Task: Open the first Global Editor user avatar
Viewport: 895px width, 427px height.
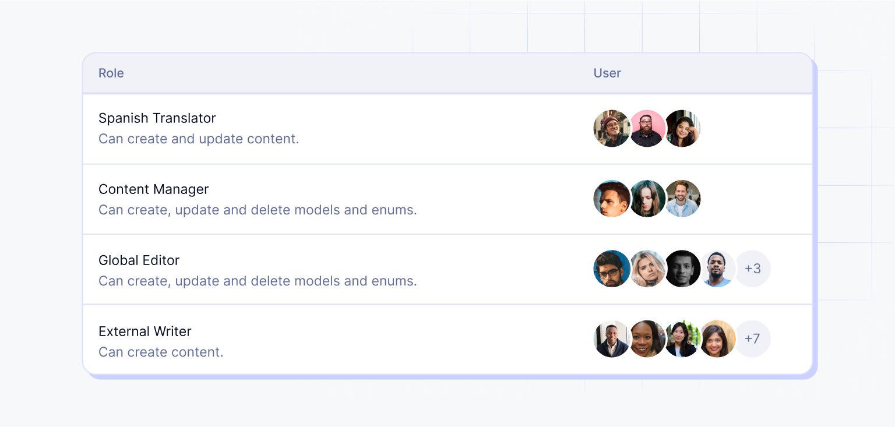Action: coord(611,269)
